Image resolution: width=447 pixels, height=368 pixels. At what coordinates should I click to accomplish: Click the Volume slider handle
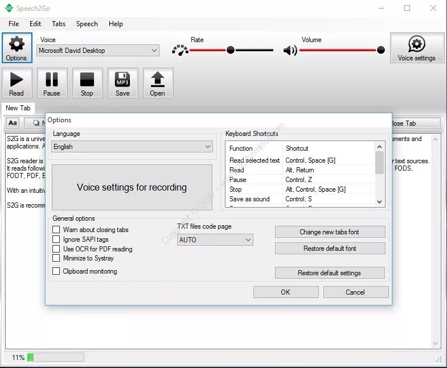coord(380,50)
